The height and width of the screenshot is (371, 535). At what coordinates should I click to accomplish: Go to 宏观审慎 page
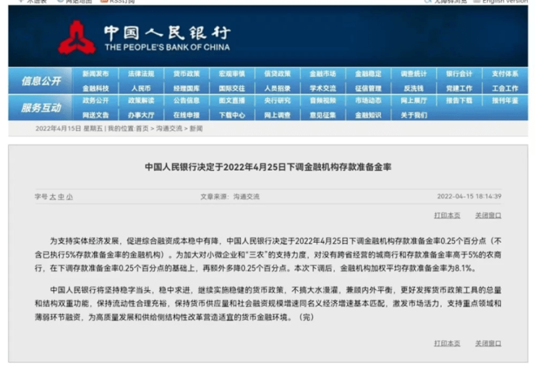(231, 74)
